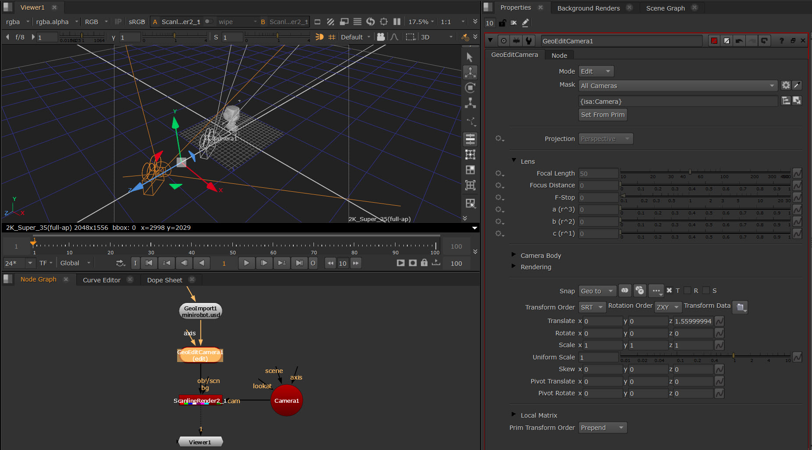Image resolution: width=812 pixels, height=450 pixels.
Task: Open the Rotation Order ZXY dropdown
Action: point(668,307)
